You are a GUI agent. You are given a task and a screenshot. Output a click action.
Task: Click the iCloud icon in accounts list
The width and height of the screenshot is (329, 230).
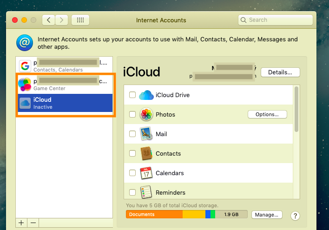click(x=25, y=103)
